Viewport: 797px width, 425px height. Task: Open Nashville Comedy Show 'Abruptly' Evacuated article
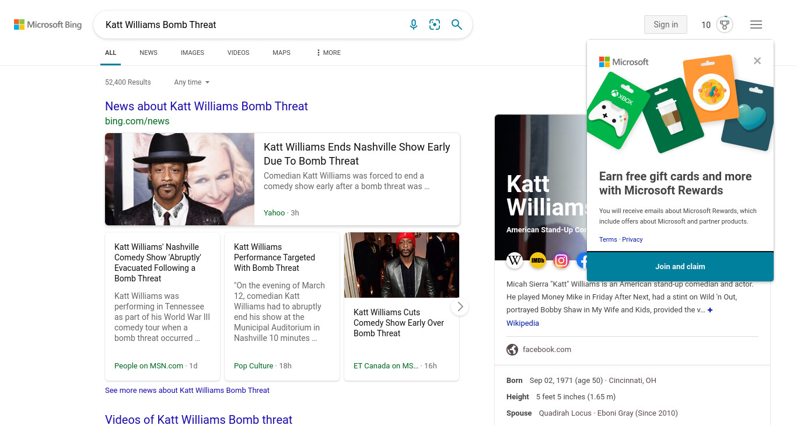[158, 263]
